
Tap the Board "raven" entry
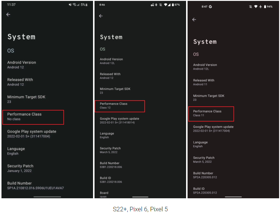(x=104, y=194)
